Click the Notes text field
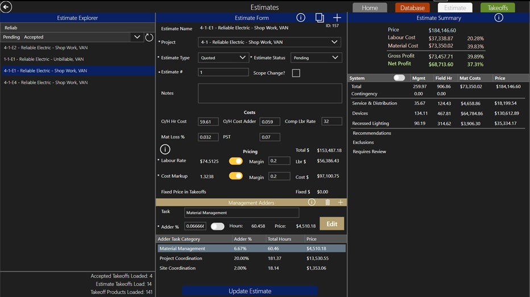Viewport: 530px width, 297px height. 270,94
